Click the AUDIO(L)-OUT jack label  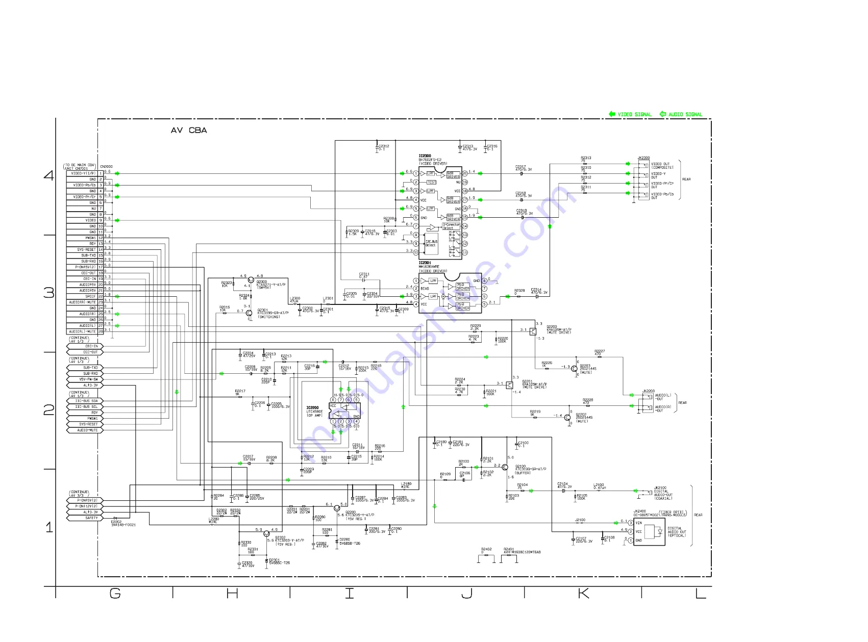click(x=663, y=397)
